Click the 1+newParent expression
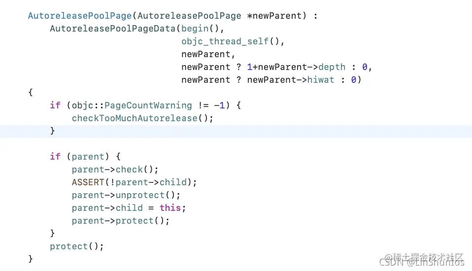The height and width of the screenshot is (271, 472). [277, 67]
